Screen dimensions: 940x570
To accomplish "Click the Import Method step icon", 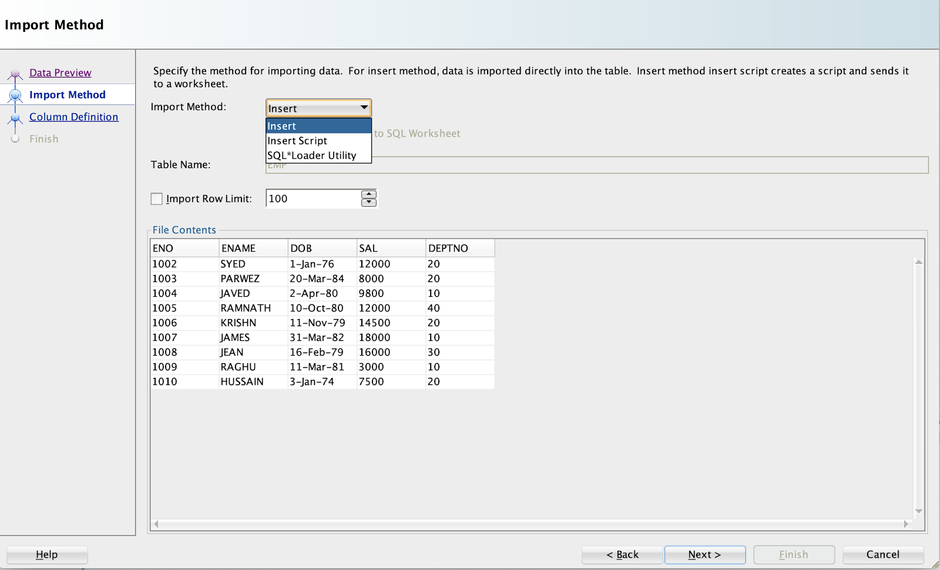I will (x=16, y=94).
